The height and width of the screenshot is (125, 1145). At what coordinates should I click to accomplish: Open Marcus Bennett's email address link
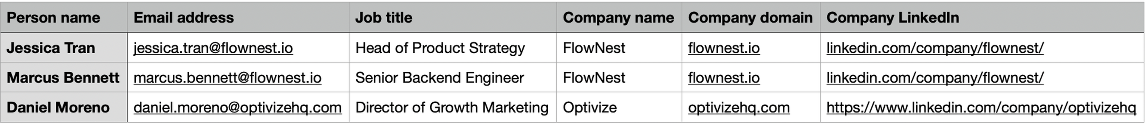click(x=227, y=78)
